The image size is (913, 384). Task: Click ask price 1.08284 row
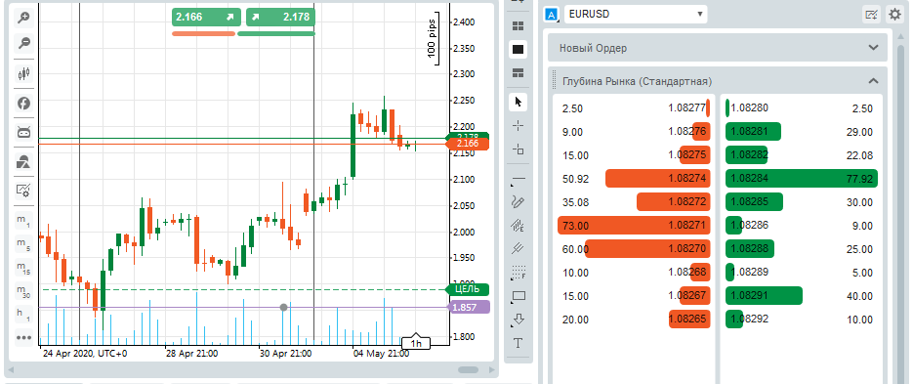pos(802,179)
